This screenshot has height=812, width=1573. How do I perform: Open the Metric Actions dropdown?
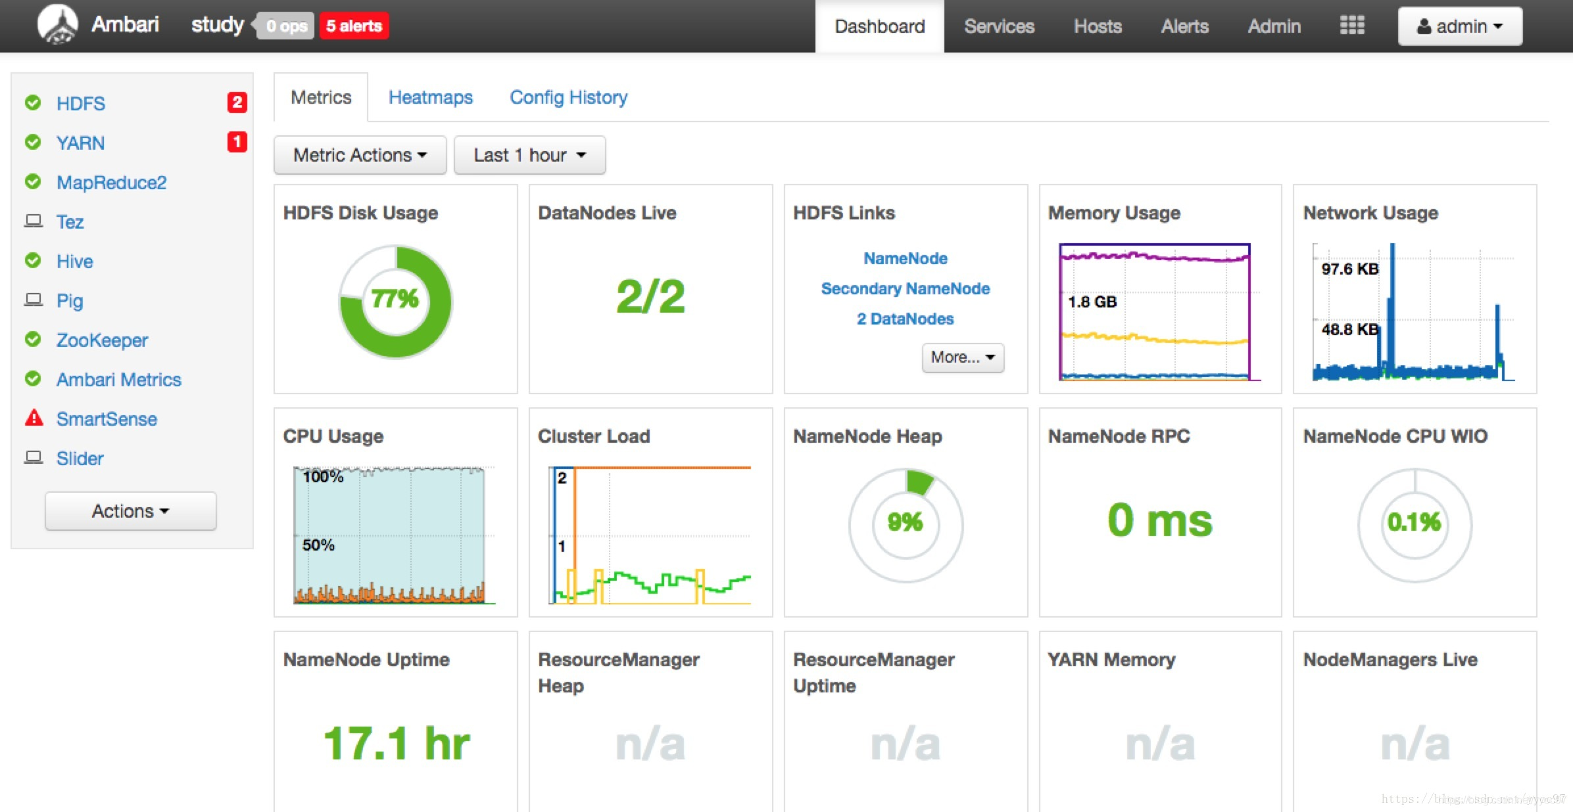[360, 155]
